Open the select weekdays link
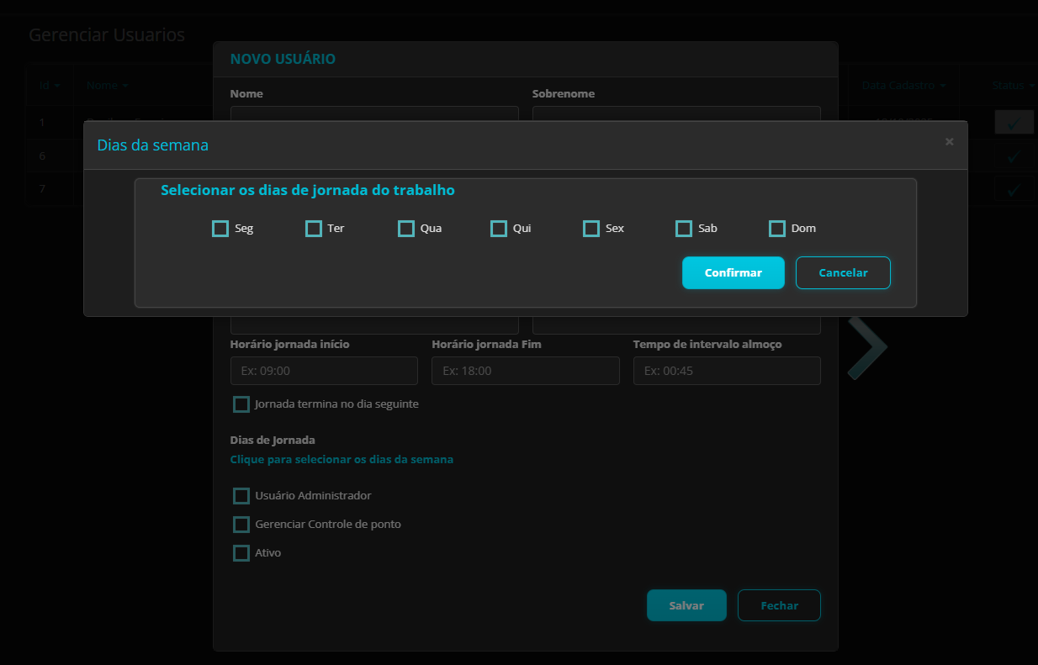The height and width of the screenshot is (665, 1038). 342,460
